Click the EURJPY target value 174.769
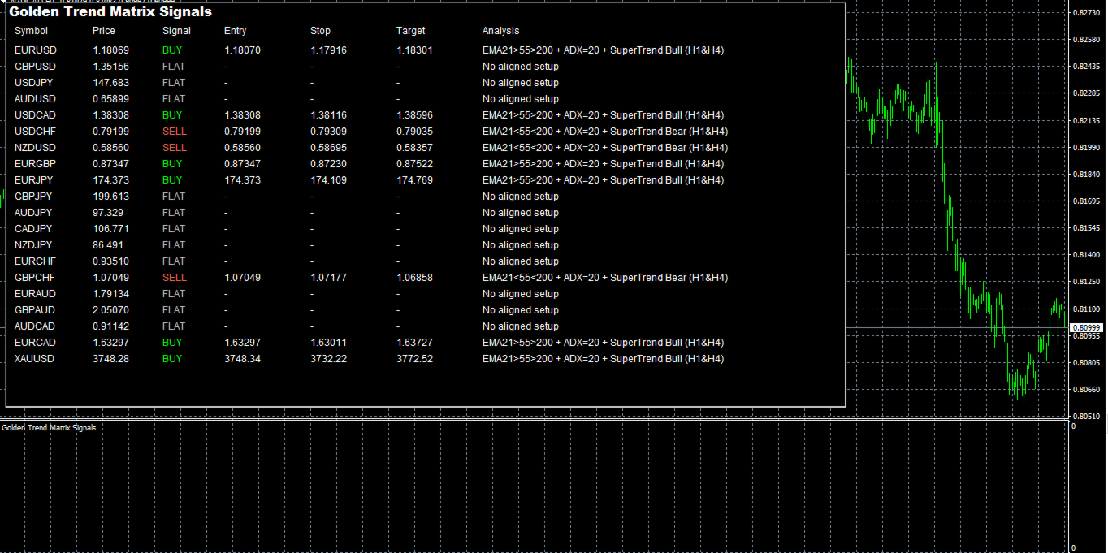 [x=414, y=180]
